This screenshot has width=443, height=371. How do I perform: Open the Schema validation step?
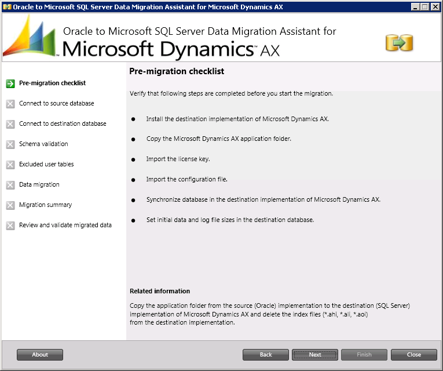point(43,144)
